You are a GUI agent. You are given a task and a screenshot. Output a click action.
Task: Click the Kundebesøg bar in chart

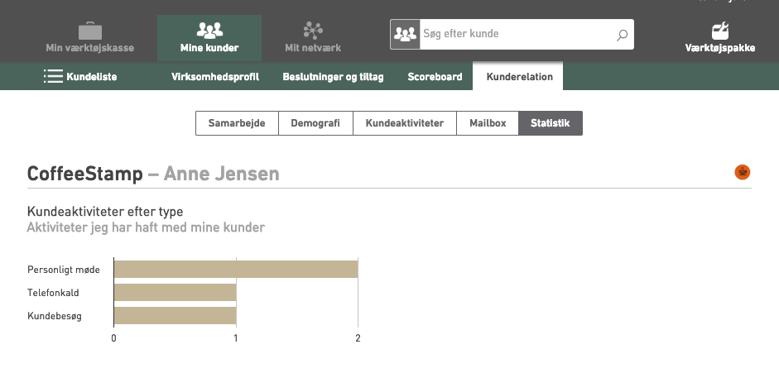[175, 315]
